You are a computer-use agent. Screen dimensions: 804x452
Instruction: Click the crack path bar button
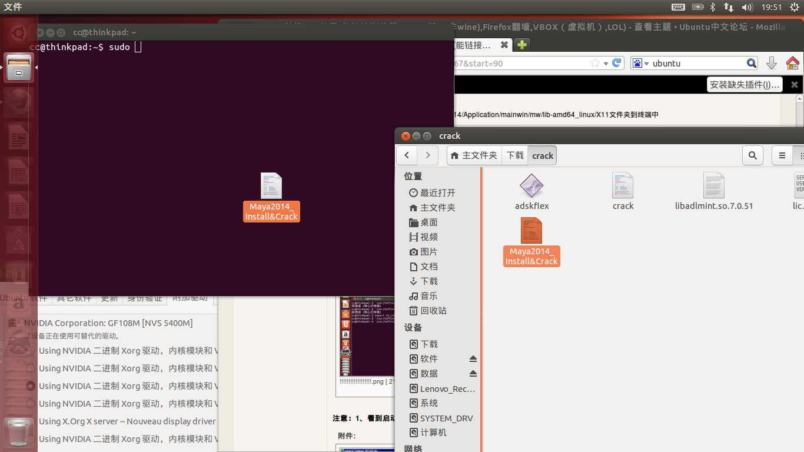point(543,155)
